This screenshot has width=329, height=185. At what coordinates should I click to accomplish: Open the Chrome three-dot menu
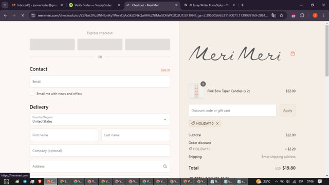324,15
